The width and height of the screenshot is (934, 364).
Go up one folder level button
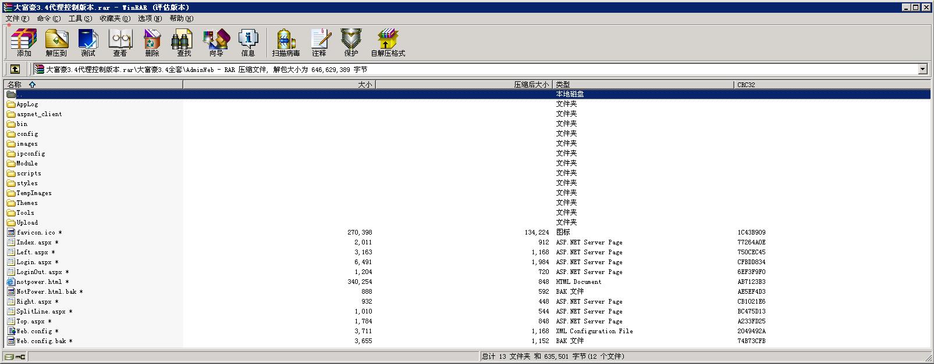15,69
